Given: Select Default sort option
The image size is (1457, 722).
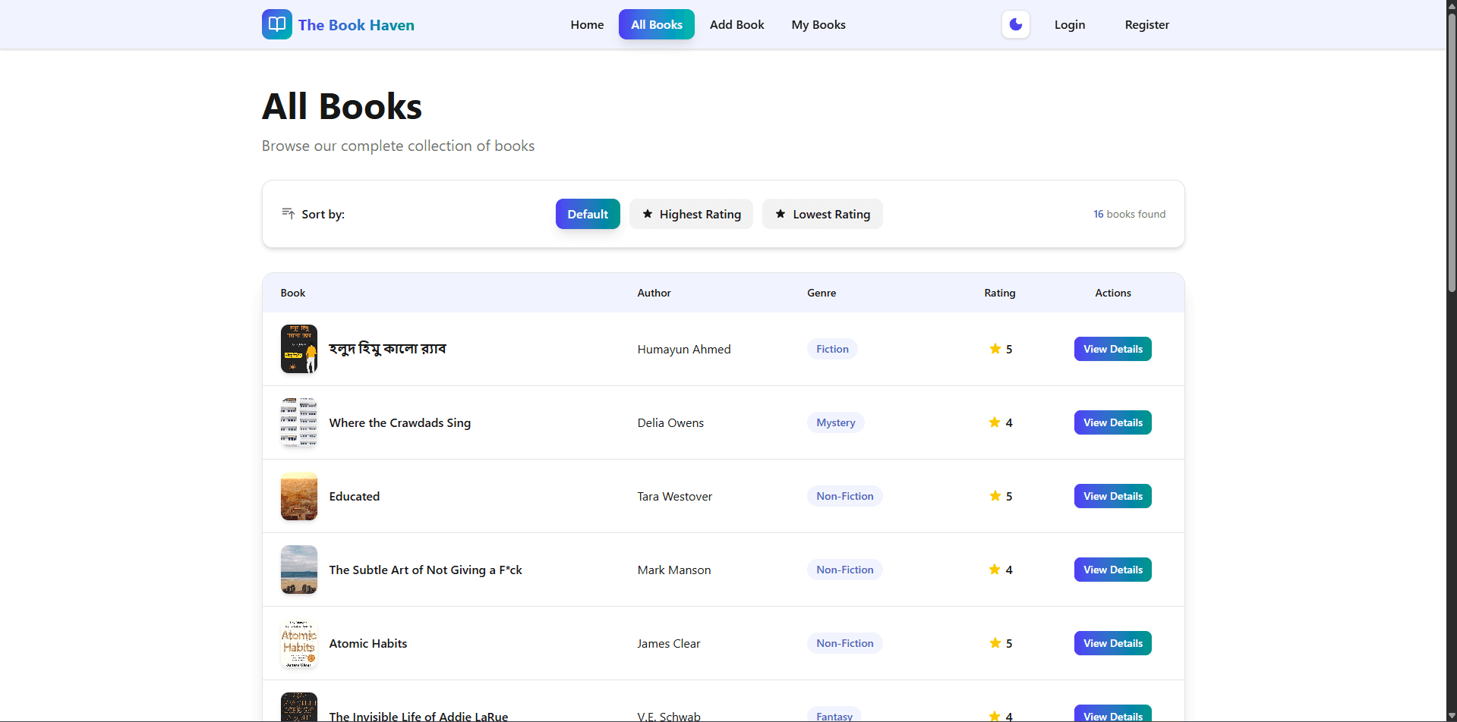Looking at the screenshot, I should click(x=588, y=214).
